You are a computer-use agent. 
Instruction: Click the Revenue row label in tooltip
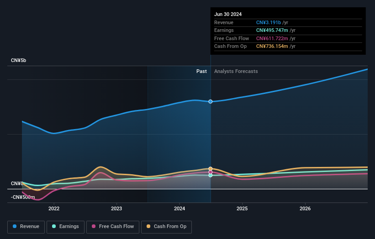(224, 22)
